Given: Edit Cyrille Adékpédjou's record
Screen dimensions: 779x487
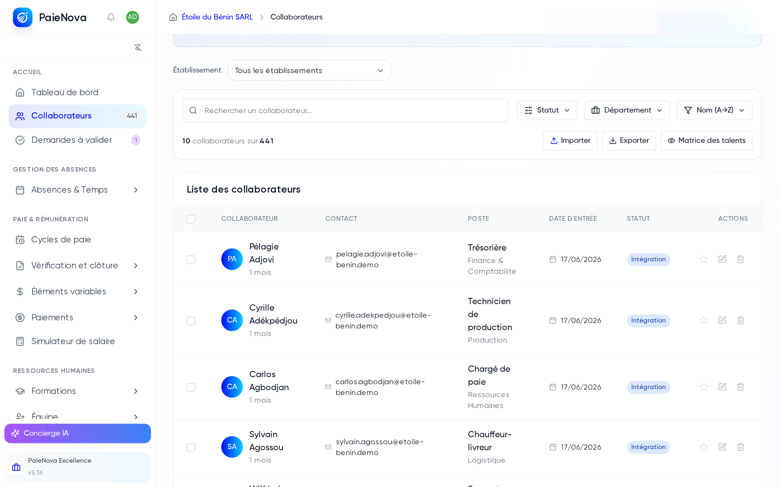Looking at the screenshot, I should pyautogui.click(x=722, y=321).
